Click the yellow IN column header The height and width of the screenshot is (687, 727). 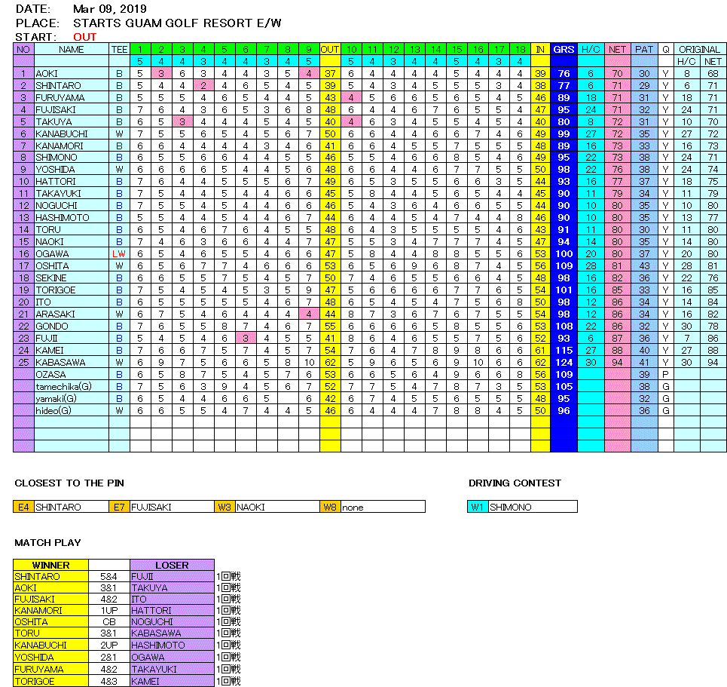(x=540, y=49)
